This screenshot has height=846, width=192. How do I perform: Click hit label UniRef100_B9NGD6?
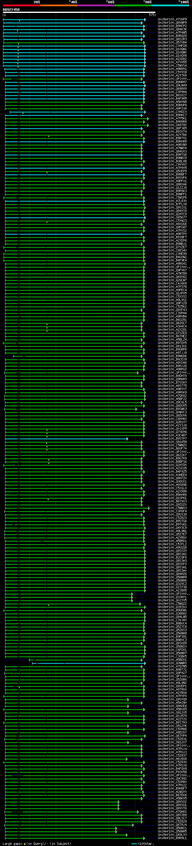[172, 356]
